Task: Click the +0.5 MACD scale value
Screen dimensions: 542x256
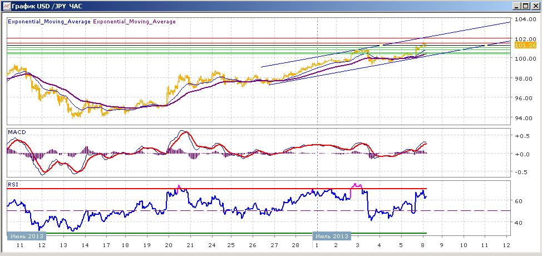Action: tap(522, 136)
